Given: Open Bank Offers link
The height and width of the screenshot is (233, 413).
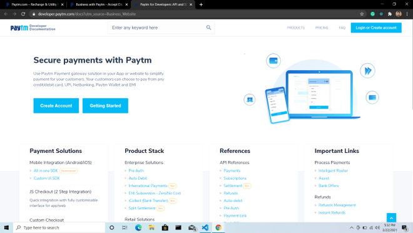Looking at the screenshot, I should tap(329, 186).
